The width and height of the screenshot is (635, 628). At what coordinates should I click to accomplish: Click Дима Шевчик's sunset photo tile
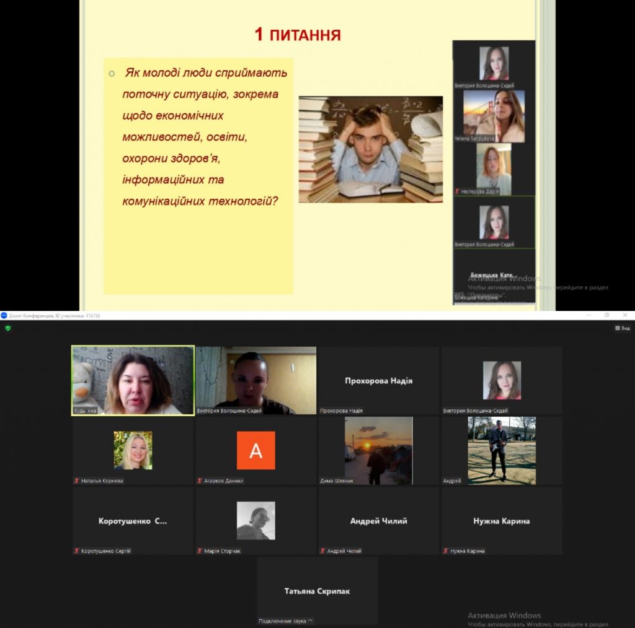coord(378,450)
